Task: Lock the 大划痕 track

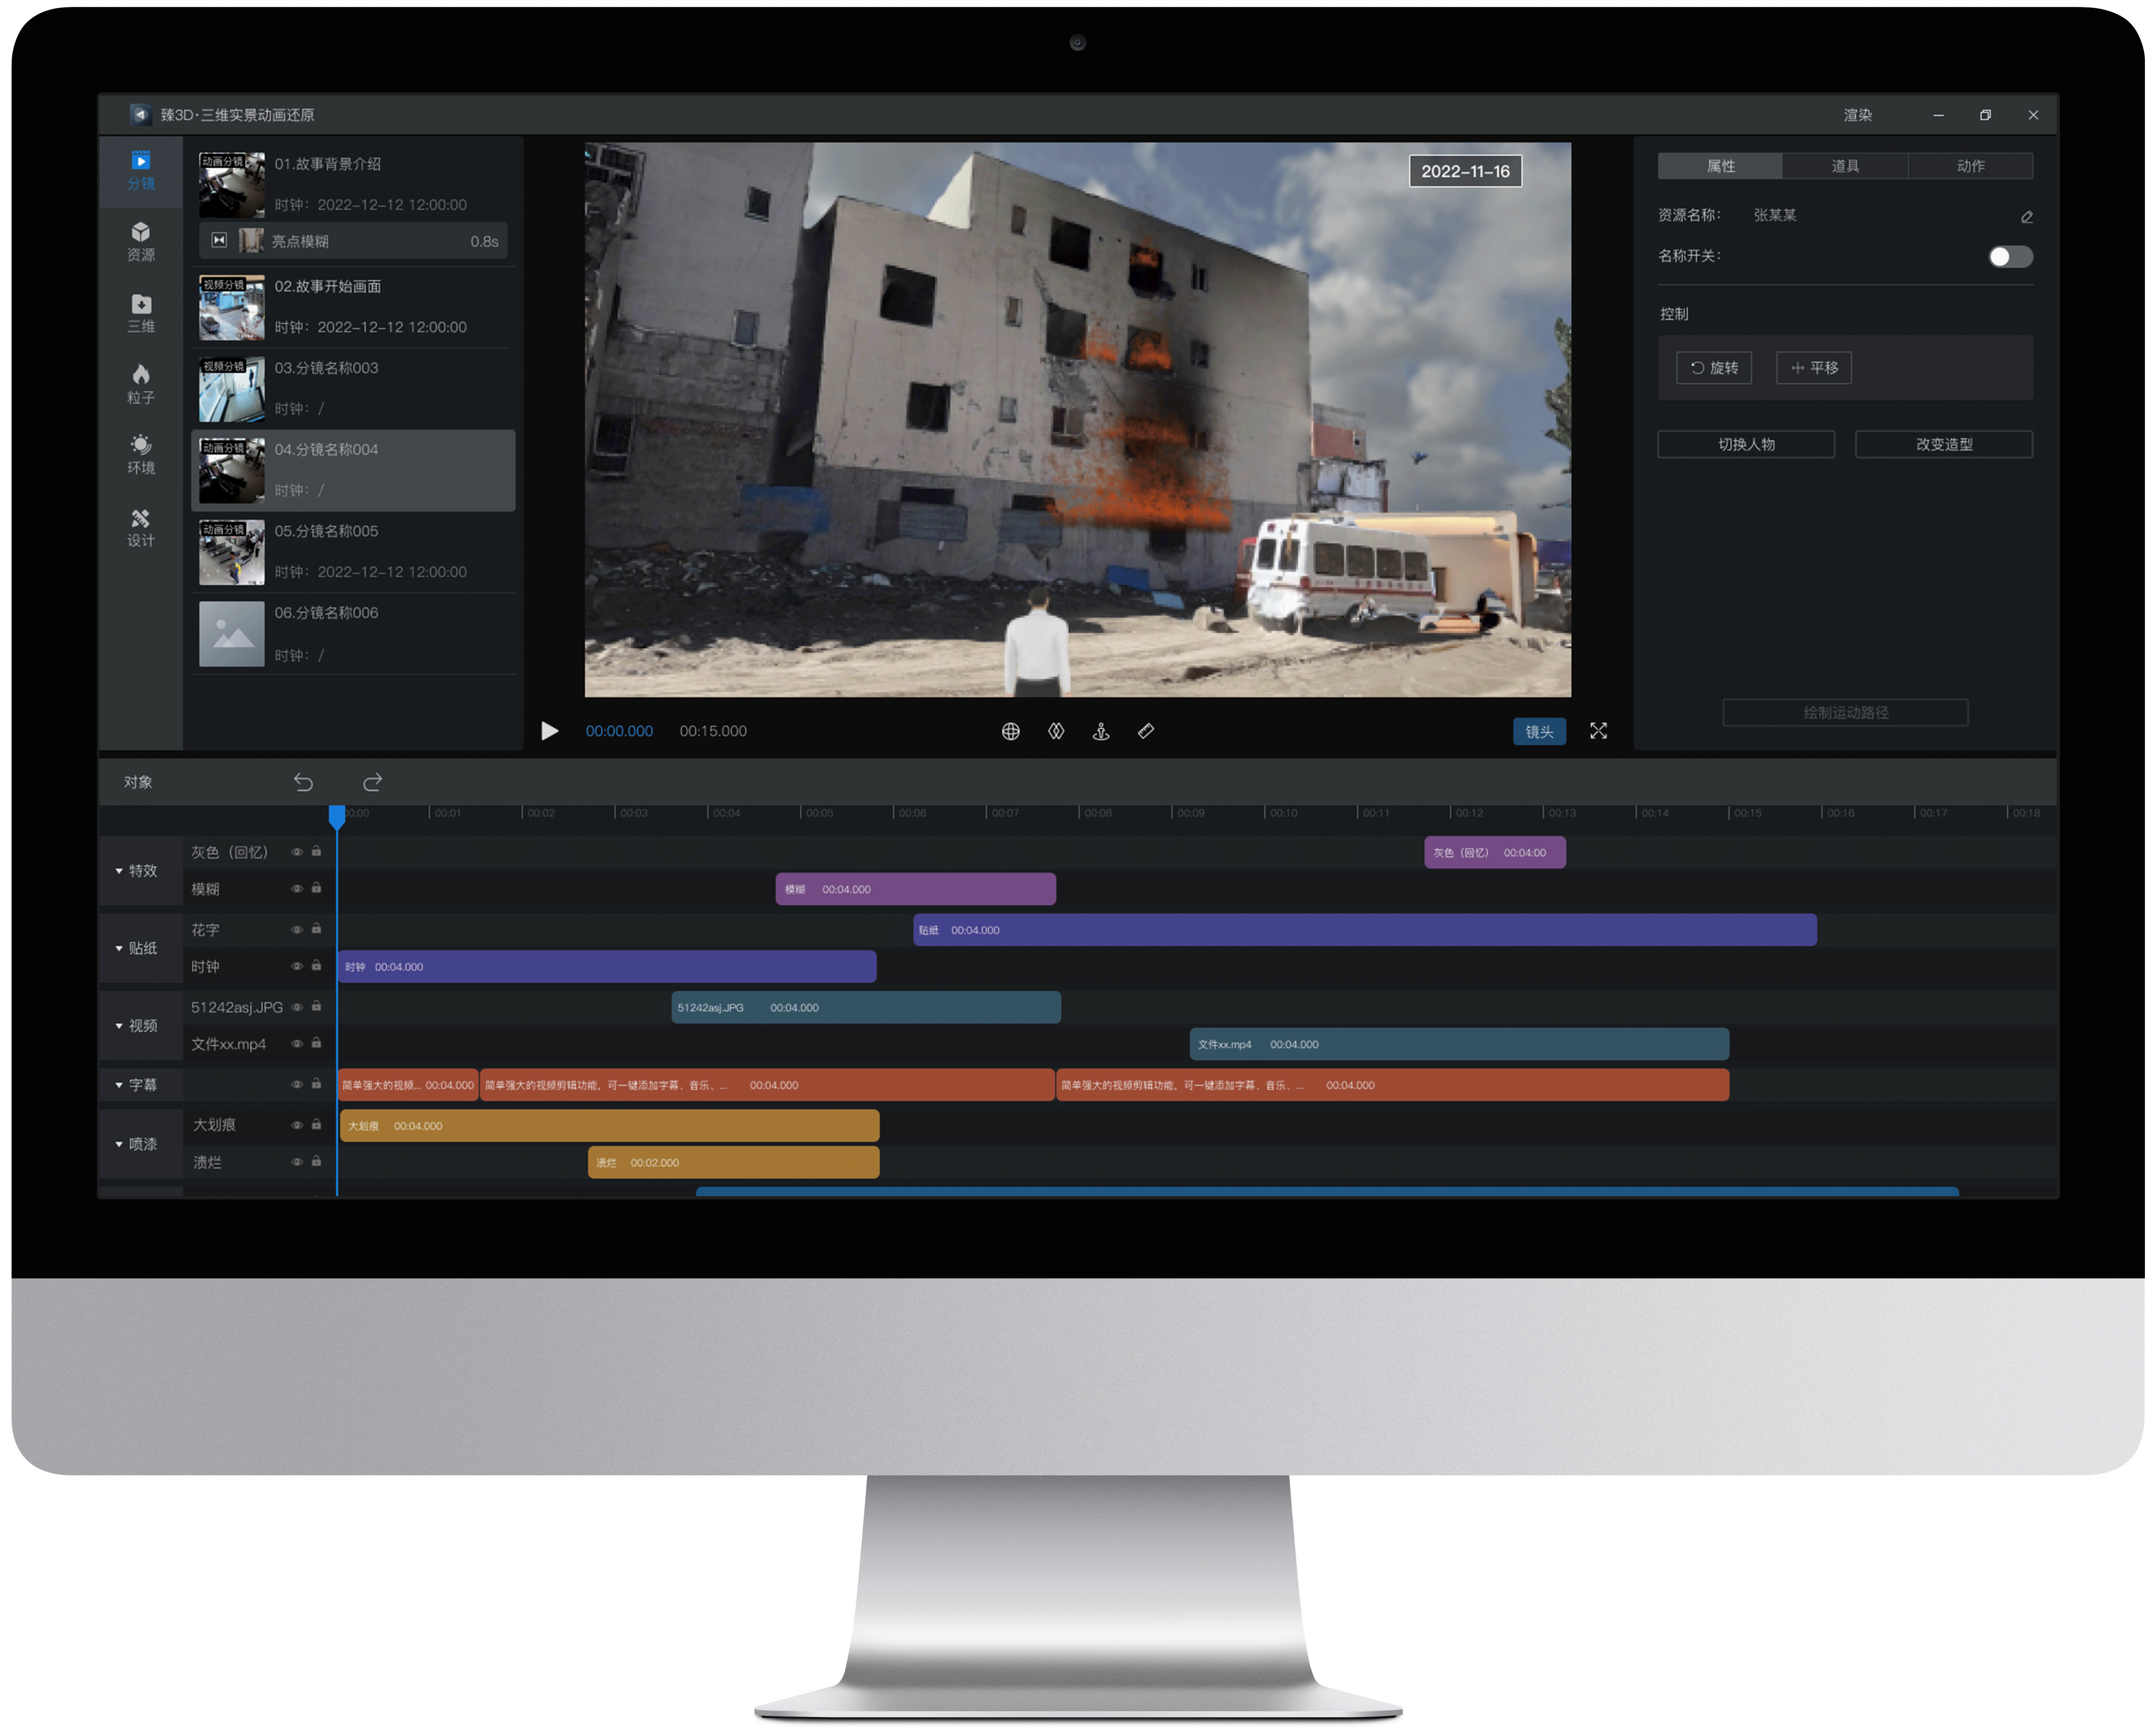Action: click(316, 1124)
